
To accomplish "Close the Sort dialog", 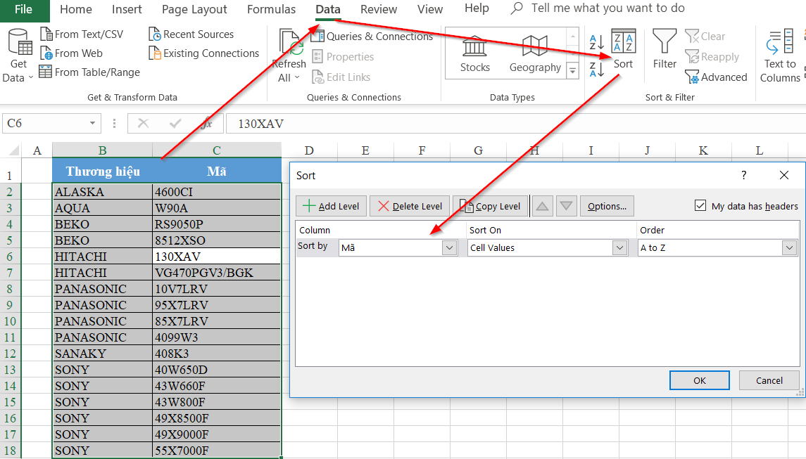I will (x=784, y=175).
